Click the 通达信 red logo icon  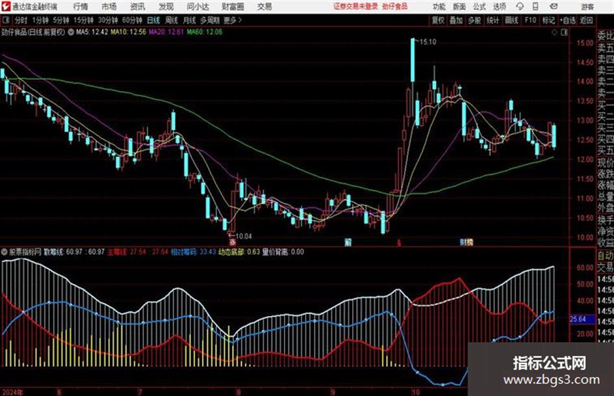click(5, 7)
